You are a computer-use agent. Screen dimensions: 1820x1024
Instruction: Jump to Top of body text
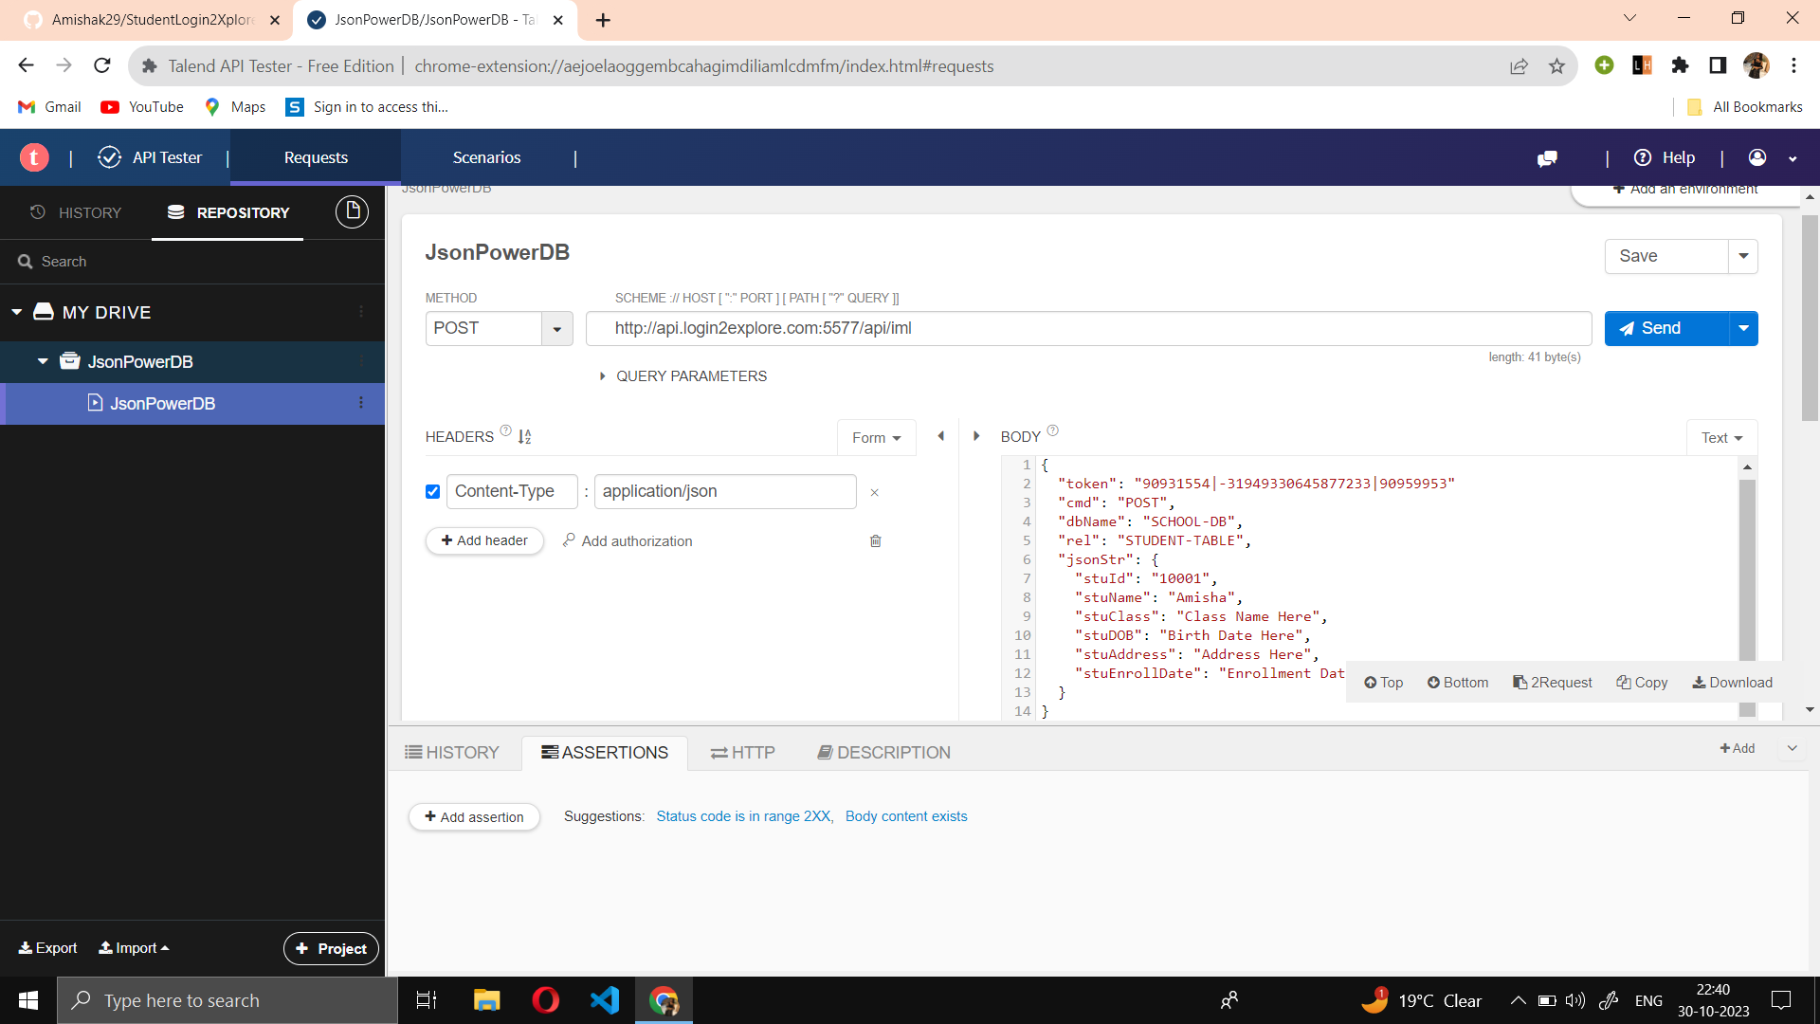(1383, 682)
